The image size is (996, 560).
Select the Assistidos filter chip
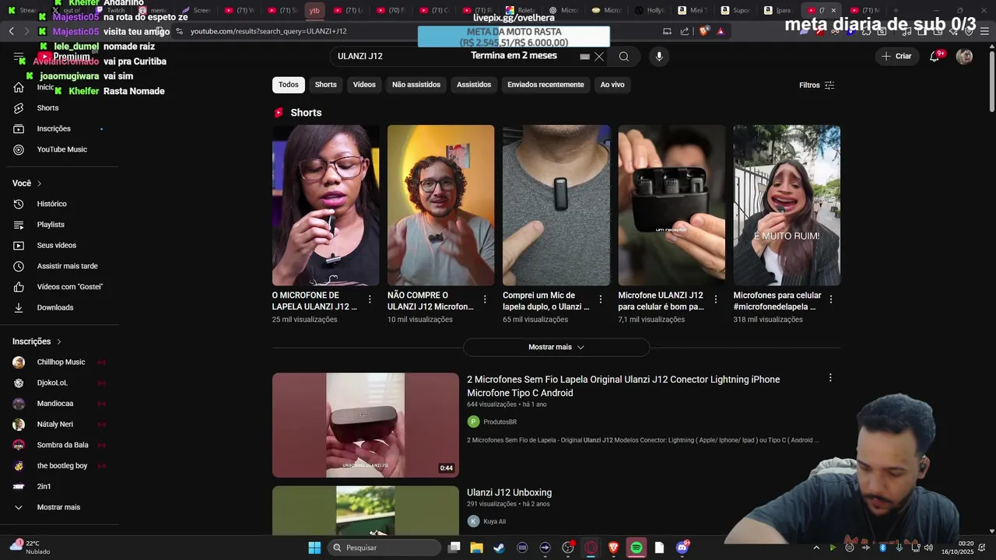tap(474, 85)
